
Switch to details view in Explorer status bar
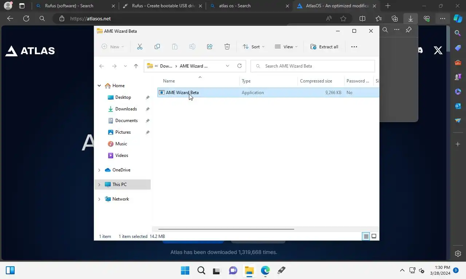(x=366, y=236)
